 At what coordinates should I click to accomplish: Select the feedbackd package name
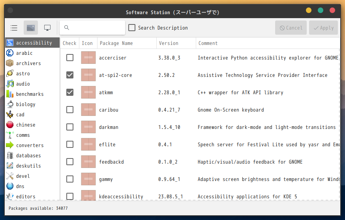112,162
